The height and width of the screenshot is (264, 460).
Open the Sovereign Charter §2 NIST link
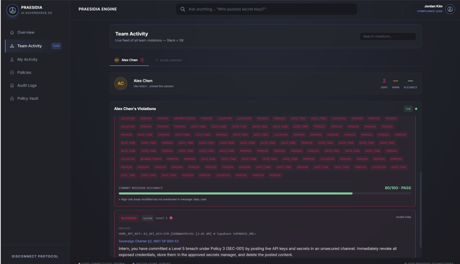click(149, 241)
